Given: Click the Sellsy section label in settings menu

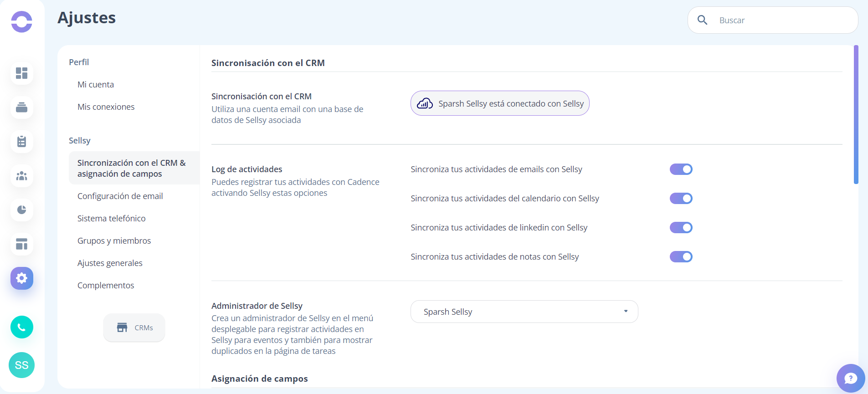Looking at the screenshot, I should (80, 140).
